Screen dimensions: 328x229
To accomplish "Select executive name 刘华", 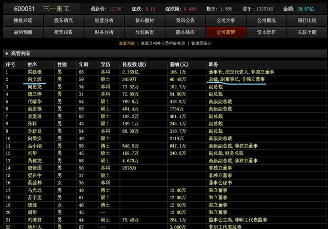I will 32,153.
